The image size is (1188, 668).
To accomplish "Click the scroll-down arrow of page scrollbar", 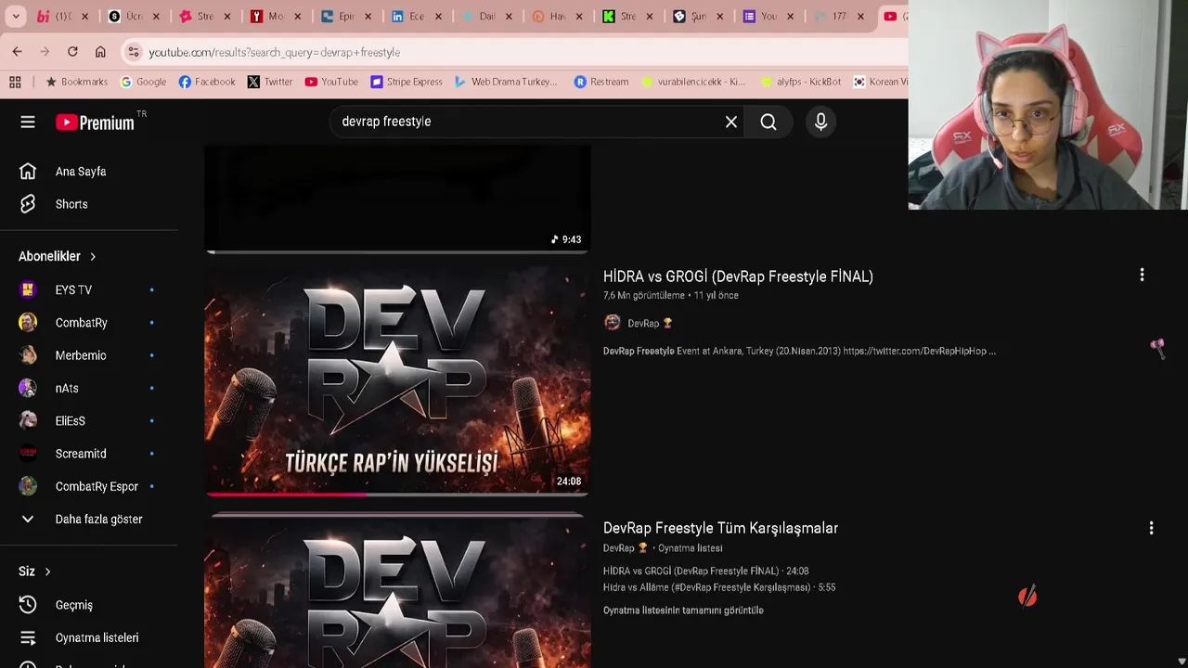I will (x=1181, y=661).
